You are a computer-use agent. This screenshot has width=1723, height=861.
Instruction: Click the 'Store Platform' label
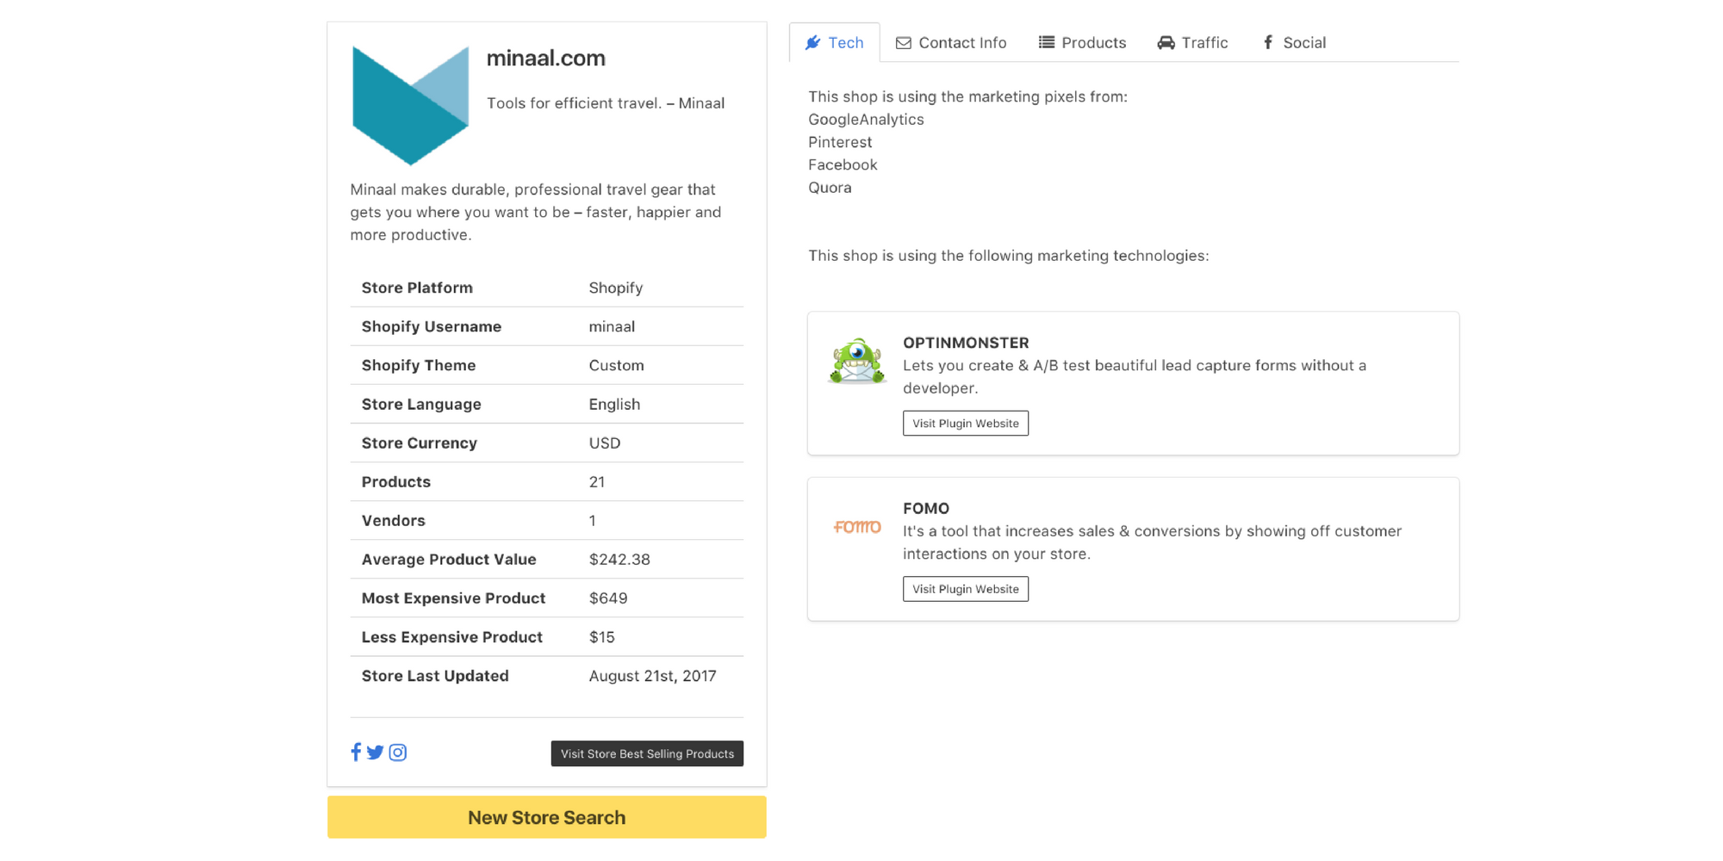coord(417,288)
